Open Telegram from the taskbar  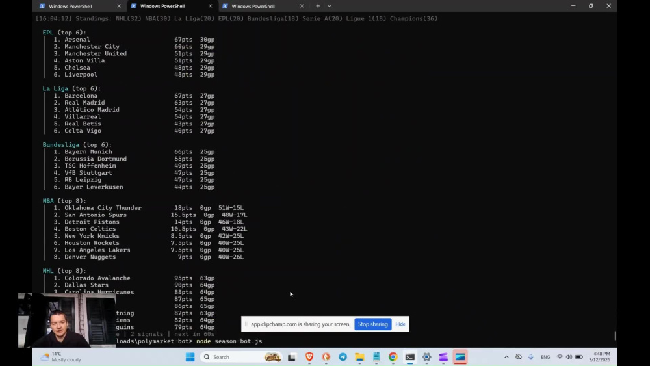click(343, 357)
